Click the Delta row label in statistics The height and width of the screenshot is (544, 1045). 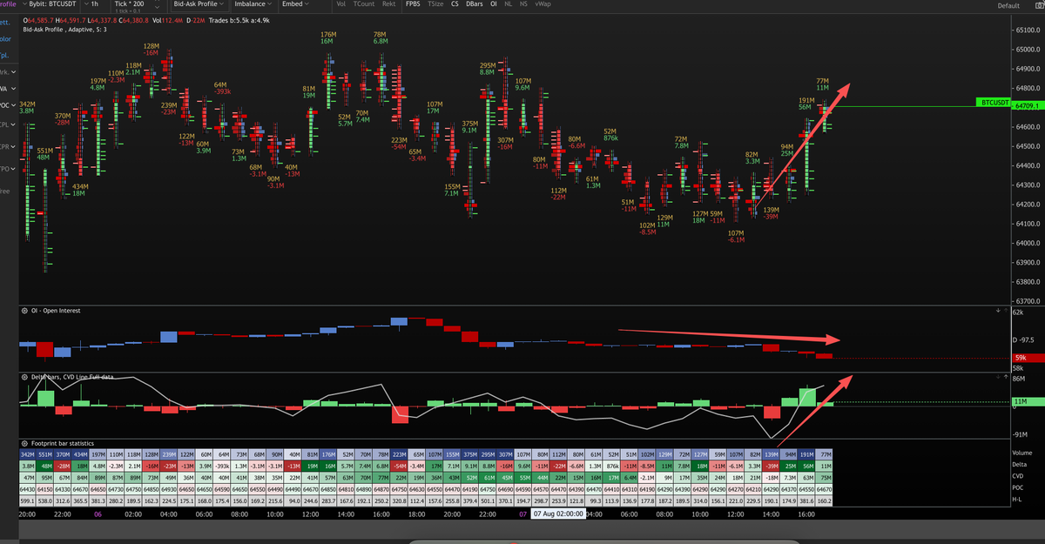point(1020,466)
